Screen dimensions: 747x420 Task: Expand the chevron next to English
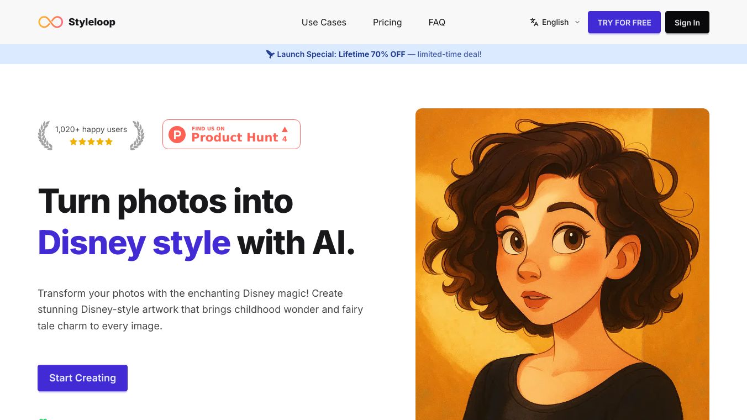(577, 22)
